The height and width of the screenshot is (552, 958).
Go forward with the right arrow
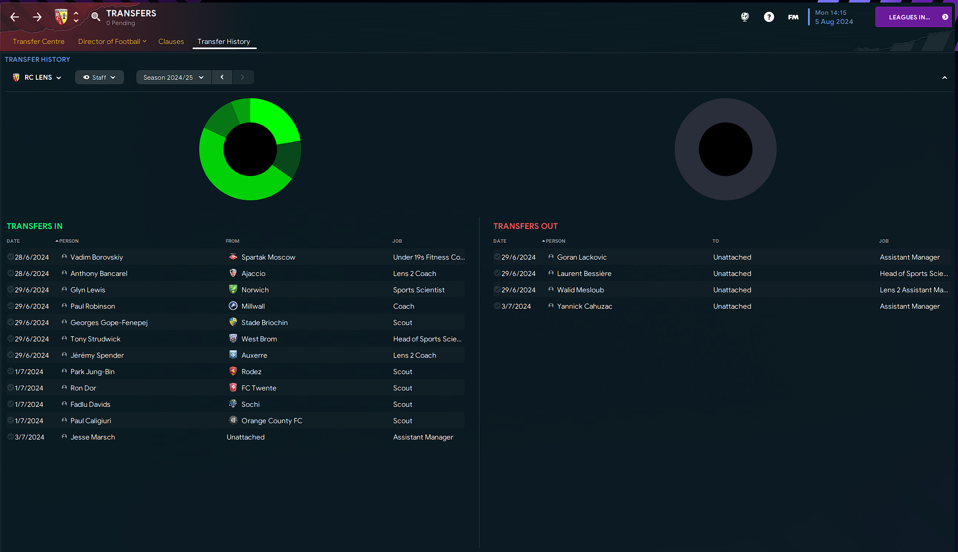(x=37, y=17)
